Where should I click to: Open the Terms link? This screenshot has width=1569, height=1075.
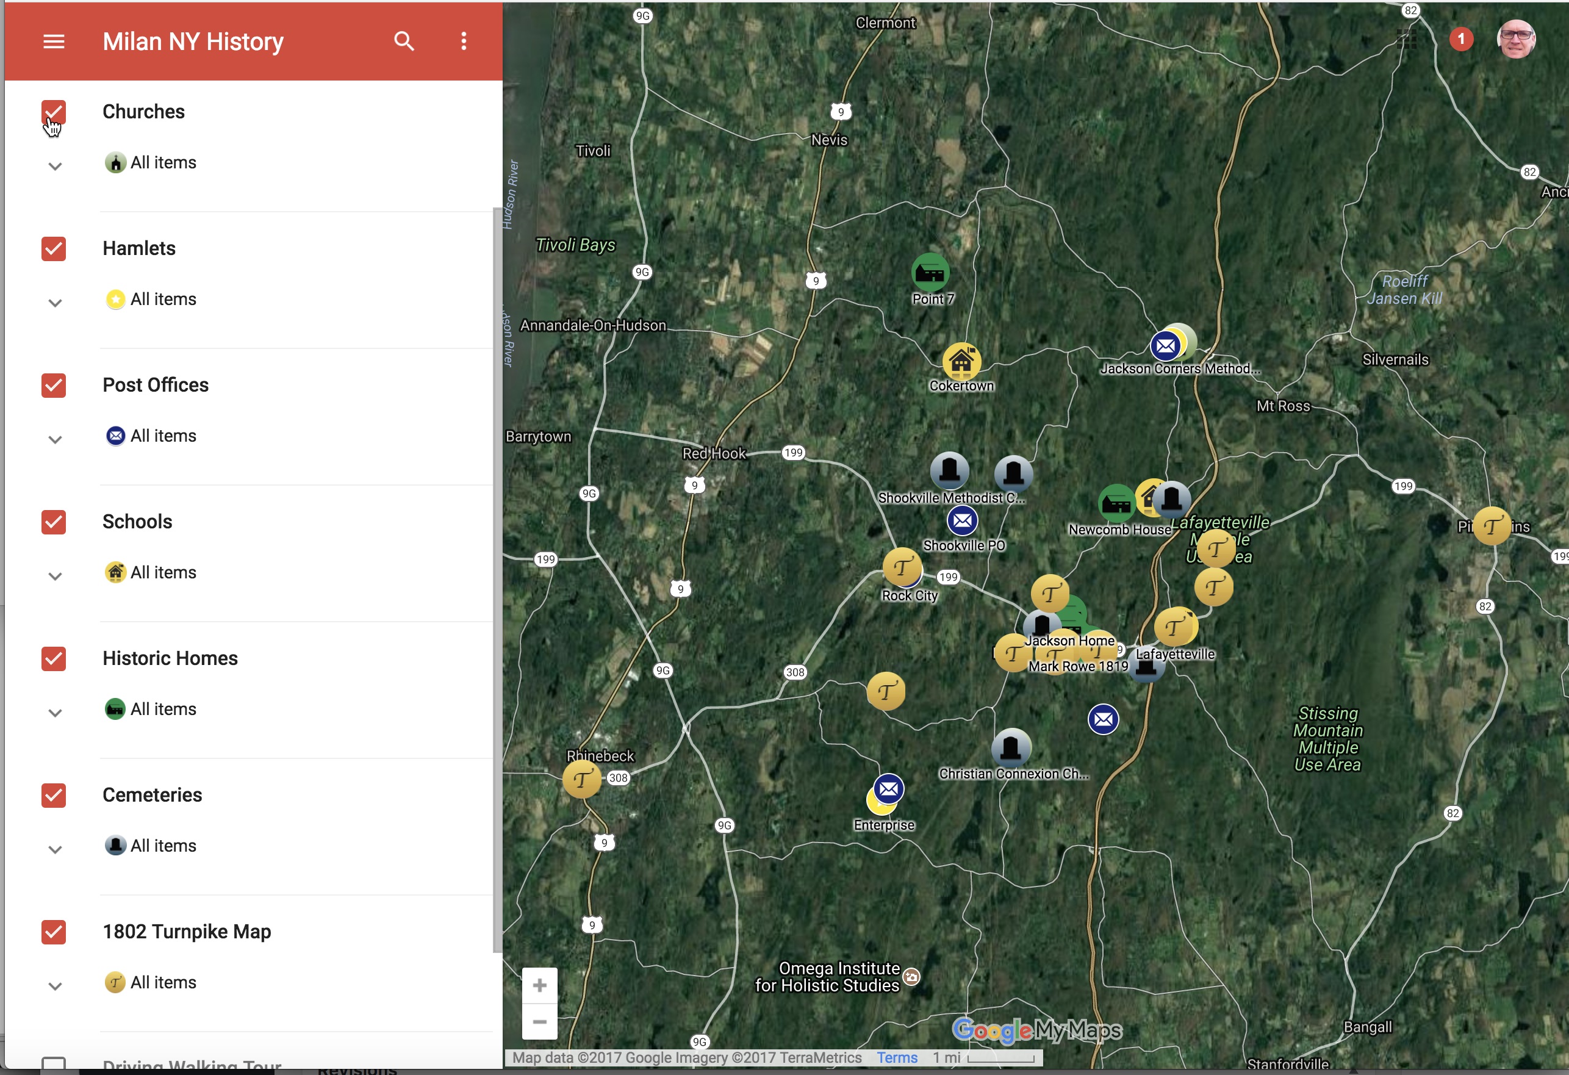tap(897, 1057)
